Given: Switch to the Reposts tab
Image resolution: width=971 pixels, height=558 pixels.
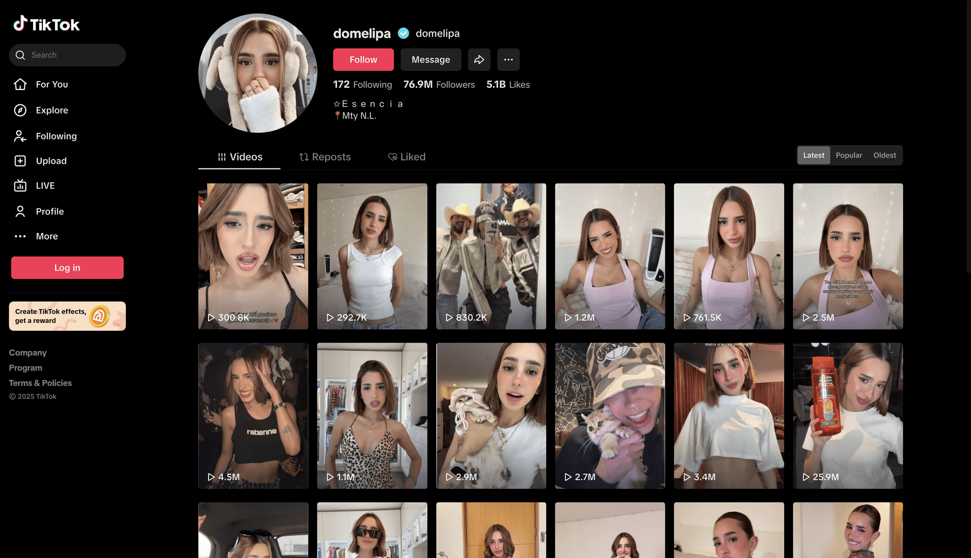Looking at the screenshot, I should pyautogui.click(x=325, y=157).
